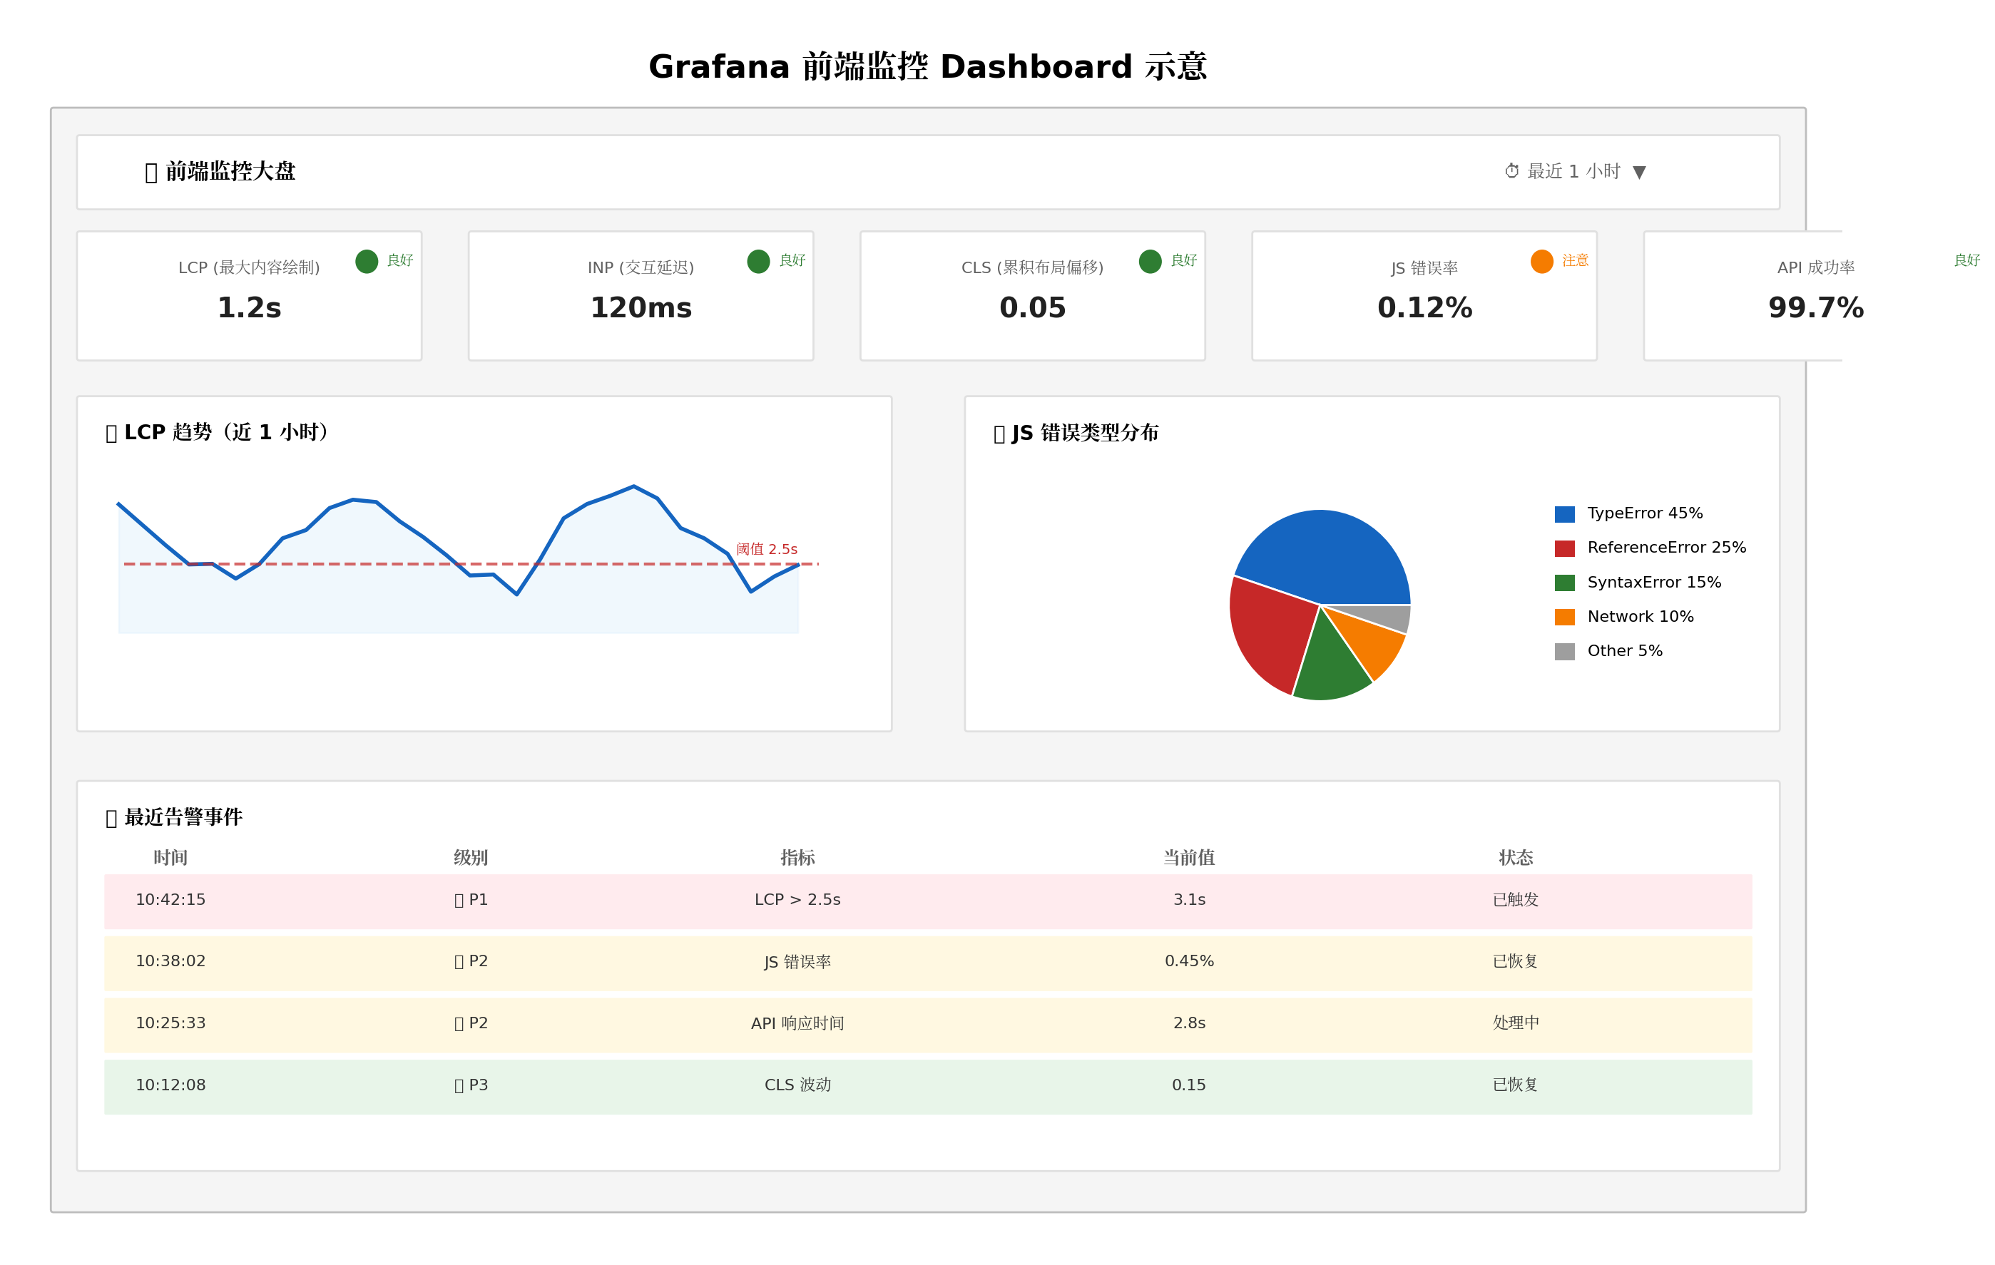Viewport: 1995px width, 1265px height.
Task: Click the ReferenceError 25% legend label
Action: (1667, 548)
